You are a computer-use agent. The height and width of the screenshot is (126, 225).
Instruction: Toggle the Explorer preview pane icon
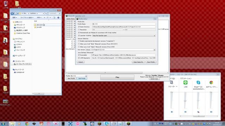[54, 17]
